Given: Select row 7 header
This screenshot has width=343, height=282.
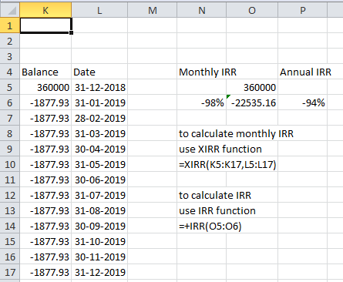Looking at the screenshot, I should [x=10, y=118].
